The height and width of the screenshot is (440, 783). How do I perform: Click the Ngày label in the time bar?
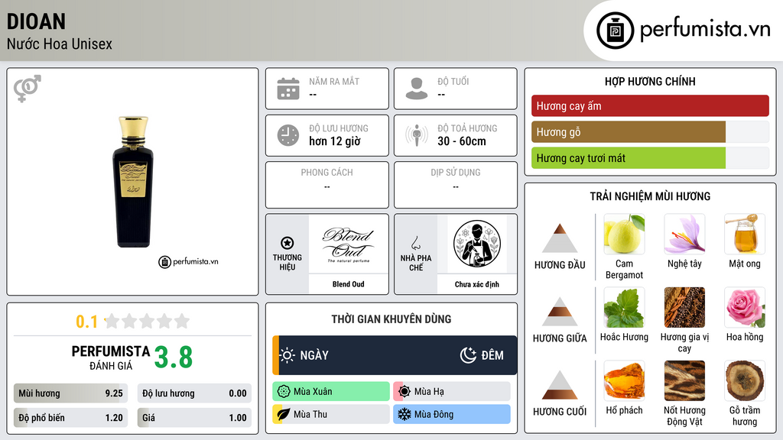[x=314, y=355]
